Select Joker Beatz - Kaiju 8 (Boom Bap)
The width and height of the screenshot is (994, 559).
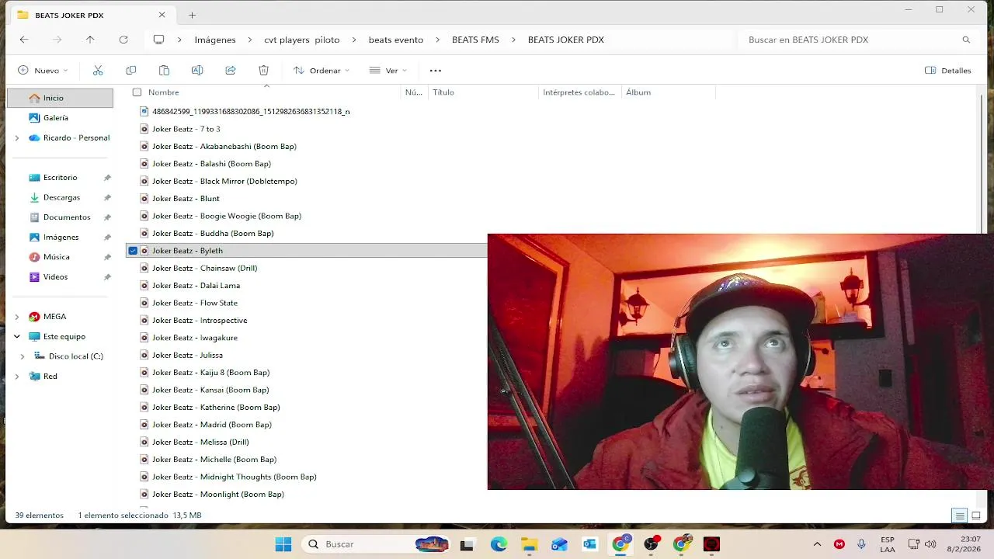[211, 373]
